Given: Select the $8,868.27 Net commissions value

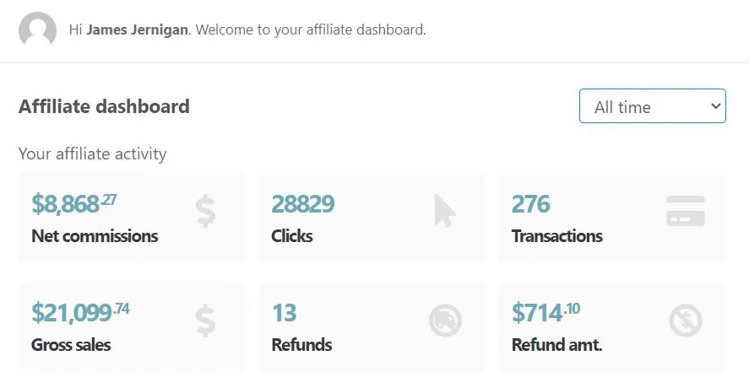Looking at the screenshot, I should pyautogui.click(x=74, y=204).
